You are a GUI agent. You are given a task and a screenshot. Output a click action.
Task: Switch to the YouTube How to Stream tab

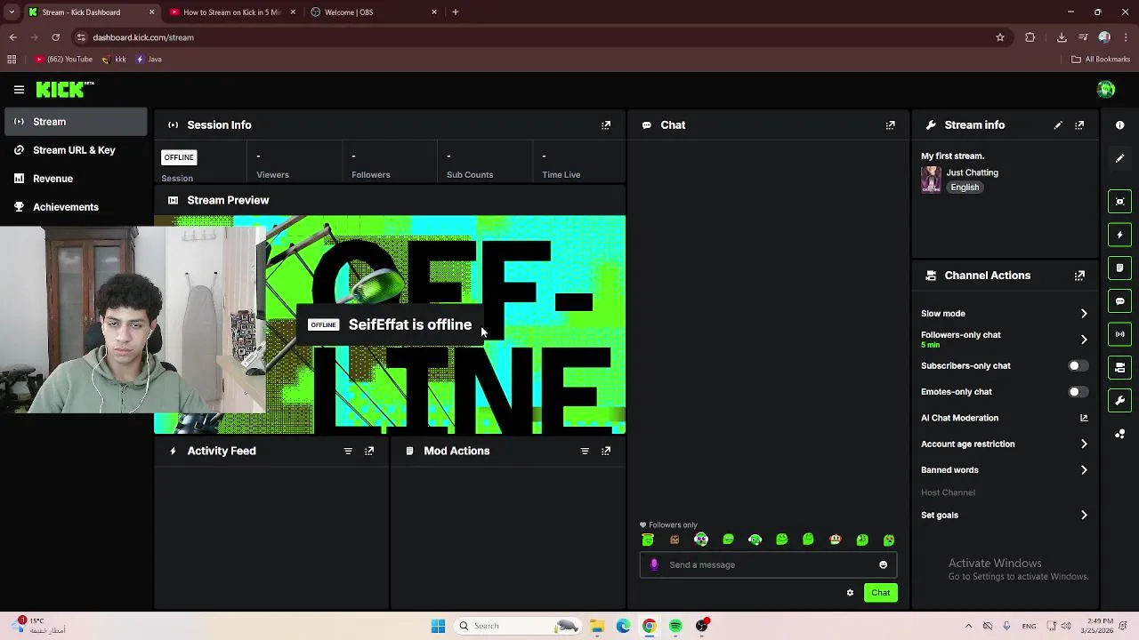(231, 12)
